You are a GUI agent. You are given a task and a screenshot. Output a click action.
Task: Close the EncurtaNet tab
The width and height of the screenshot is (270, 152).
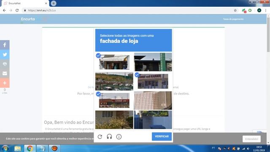click(x=46, y=3)
